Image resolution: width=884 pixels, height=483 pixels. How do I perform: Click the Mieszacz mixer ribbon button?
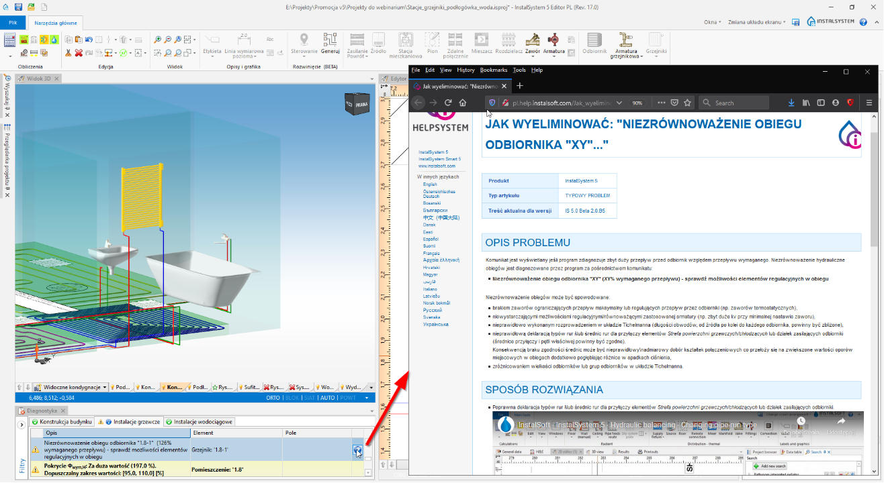tap(482, 44)
